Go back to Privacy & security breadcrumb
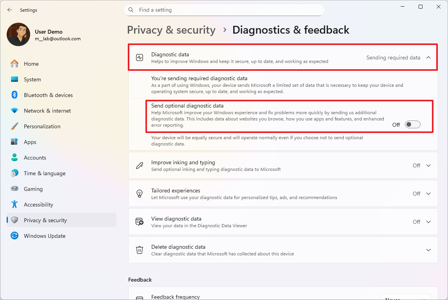This screenshot has height=300, width=448. [x=171, y=30]
